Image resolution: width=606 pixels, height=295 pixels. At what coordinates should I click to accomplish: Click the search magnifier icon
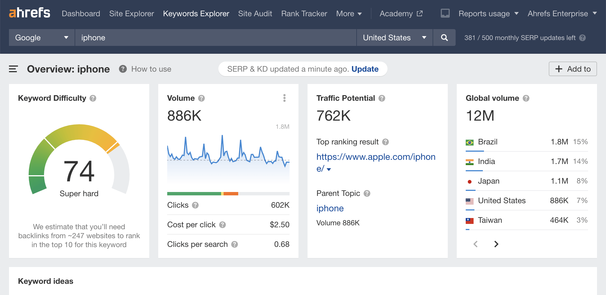pos(444,38)
